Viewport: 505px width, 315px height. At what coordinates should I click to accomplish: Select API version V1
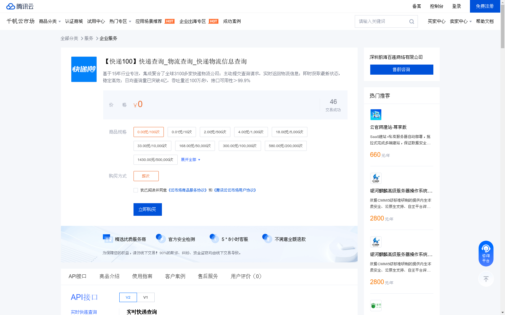[146, 297]
